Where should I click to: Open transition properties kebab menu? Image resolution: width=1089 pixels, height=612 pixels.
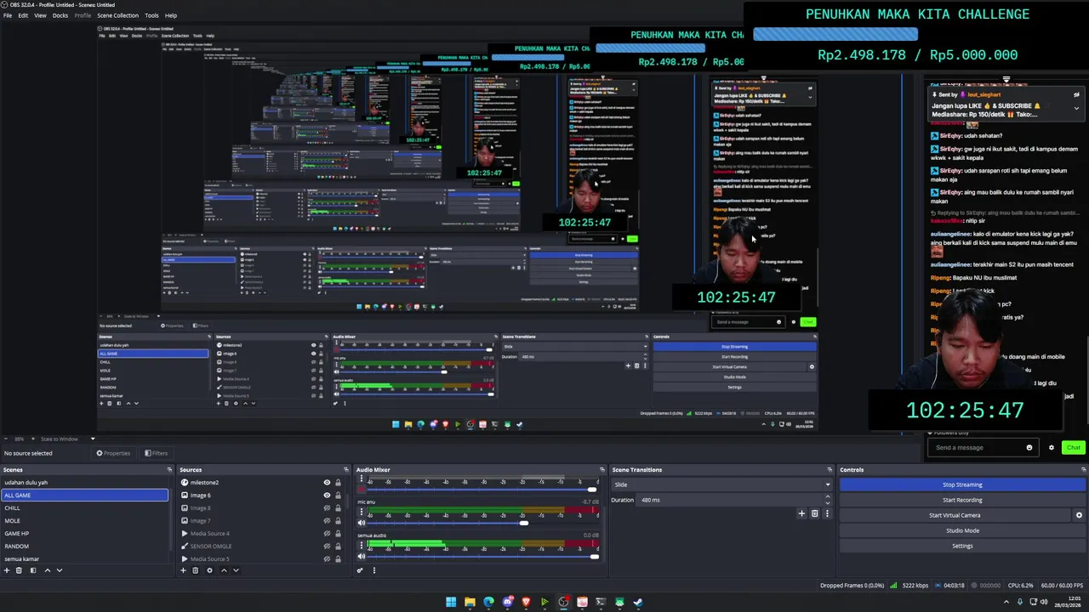(x=827, y=513)
